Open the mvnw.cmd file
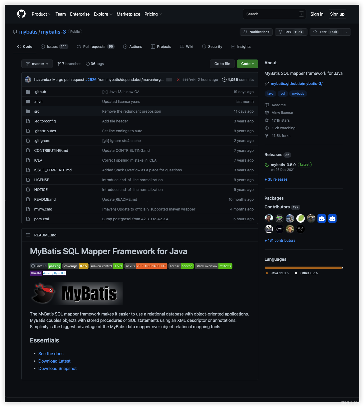Image resolution: width=364 pixels, height=407 pixels. [x=43, y=209]
